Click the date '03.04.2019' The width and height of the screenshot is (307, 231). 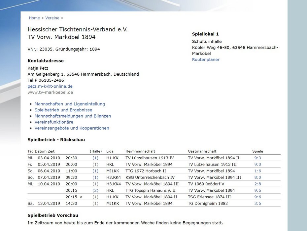tap(49, 158)
